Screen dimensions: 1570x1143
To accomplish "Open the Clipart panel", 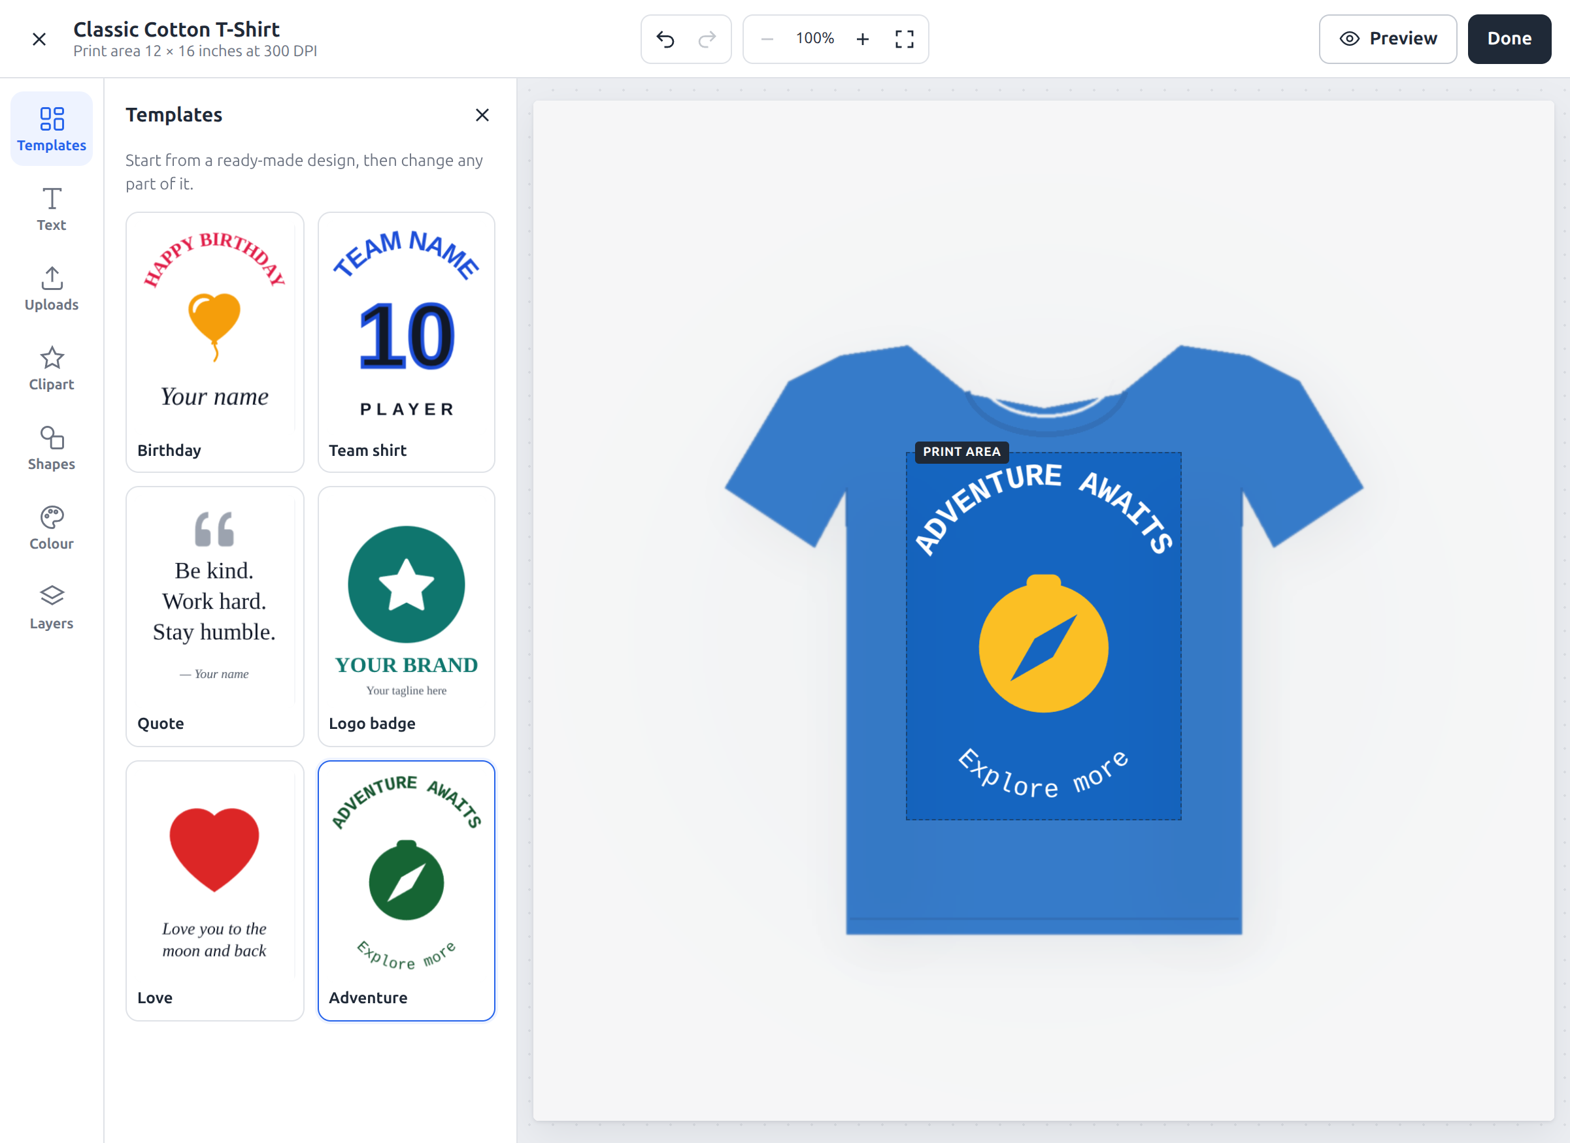I will [51, 368].
